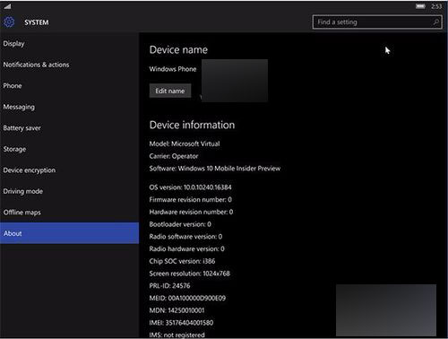The height and width of the screenshot is (339, 448).
Task: Focus the Find a setting search field
Action: [x=377, y=22]
